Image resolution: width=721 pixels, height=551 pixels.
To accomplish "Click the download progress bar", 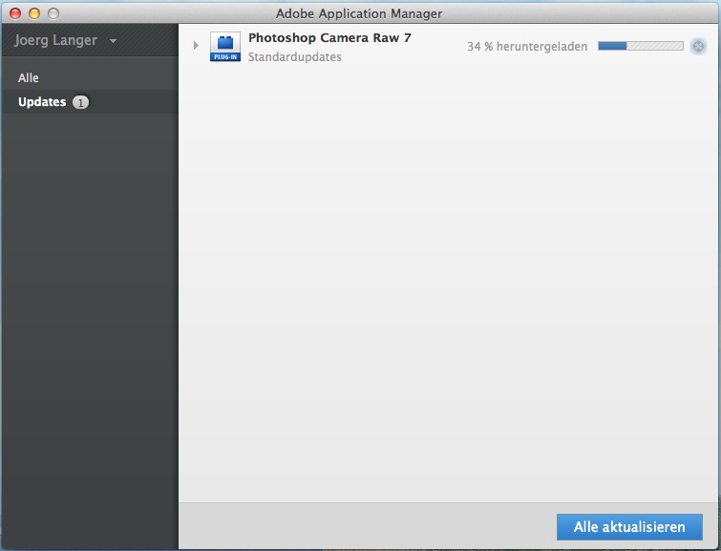I will coord(640,46).
